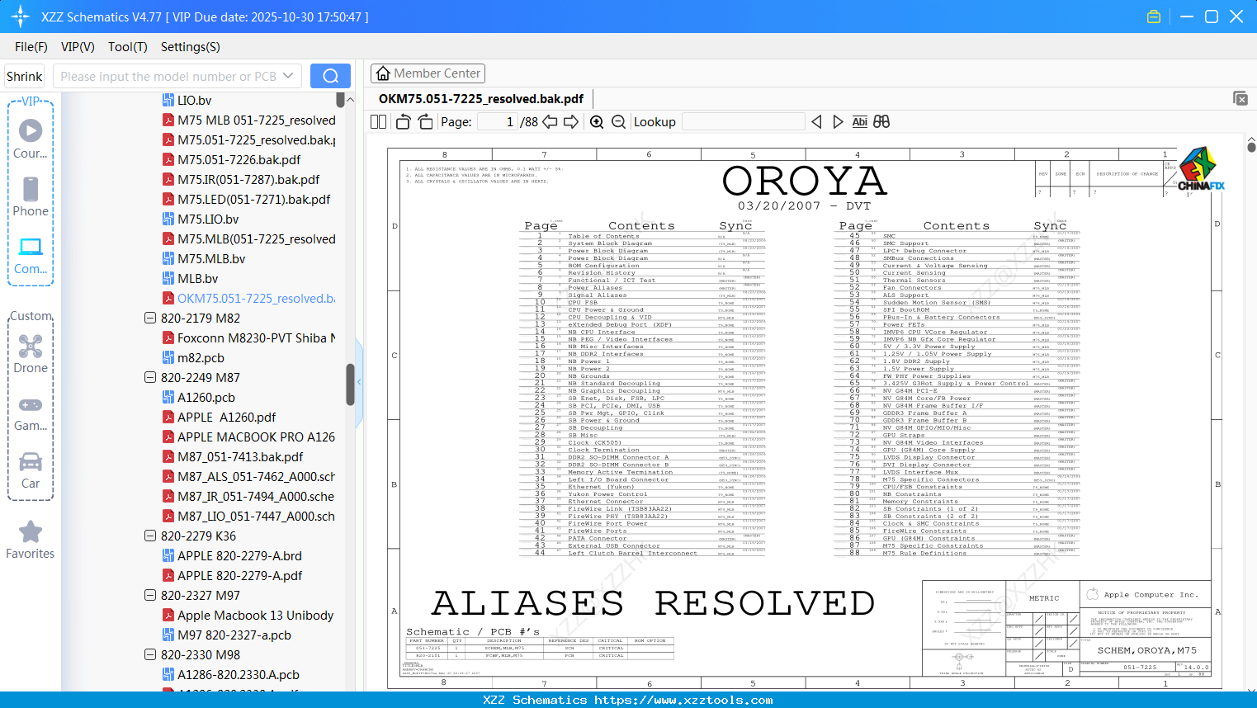
Task: Open the M75.MLB.bv board file
Action: [211, 259]
